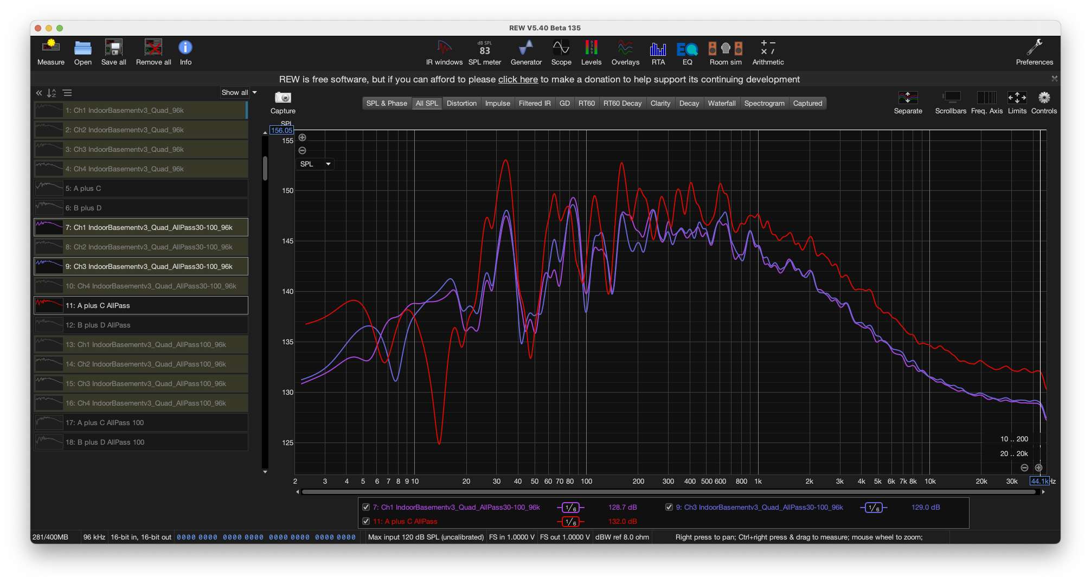
Task: Uncheck trace 11 A plus C AllPass
Action: (366, 521)
